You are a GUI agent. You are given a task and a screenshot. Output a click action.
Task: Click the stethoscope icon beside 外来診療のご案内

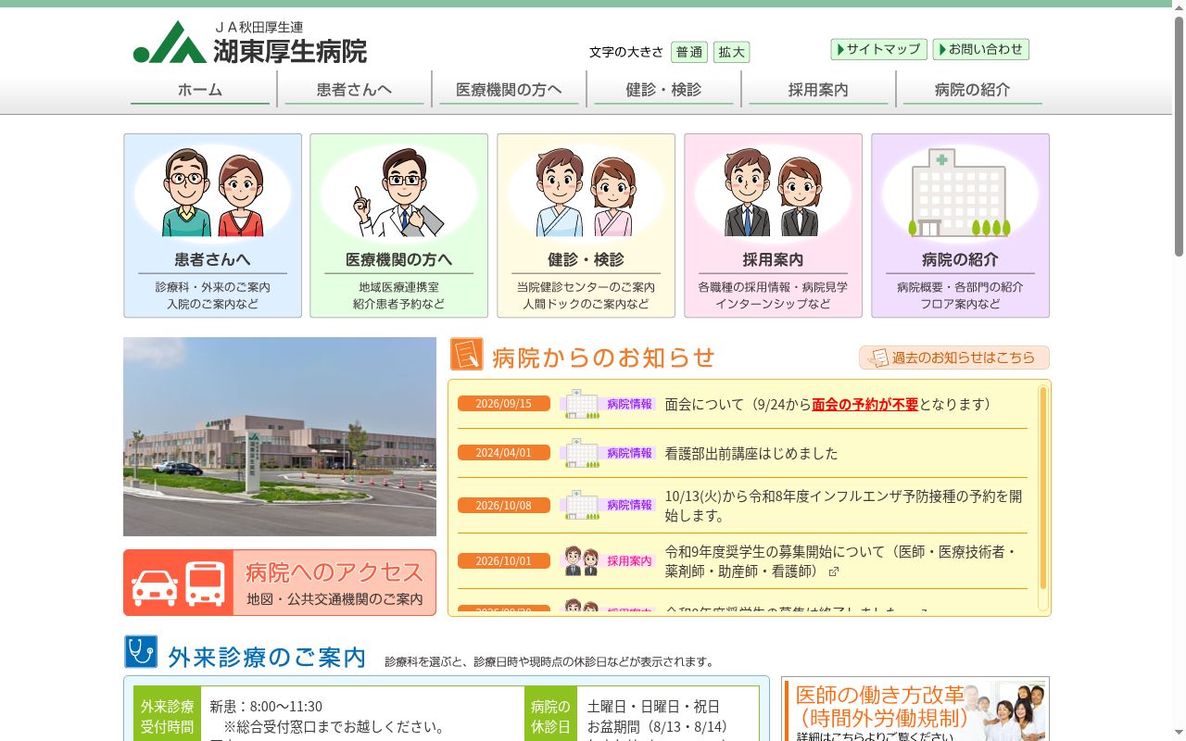tap(141, 651)
